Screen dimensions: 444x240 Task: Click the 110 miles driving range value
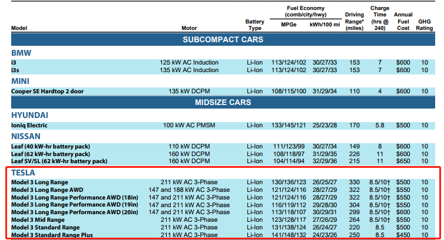pyautogui.click(x=354, y=91)
